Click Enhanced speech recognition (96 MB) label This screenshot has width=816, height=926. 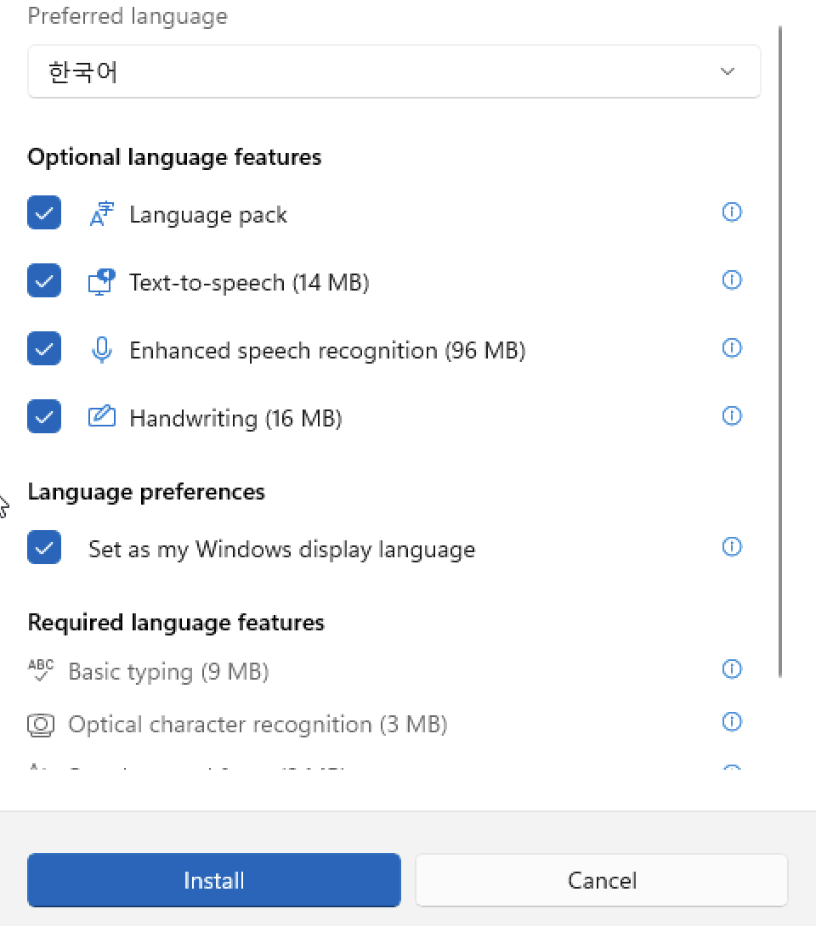[327, 351]
